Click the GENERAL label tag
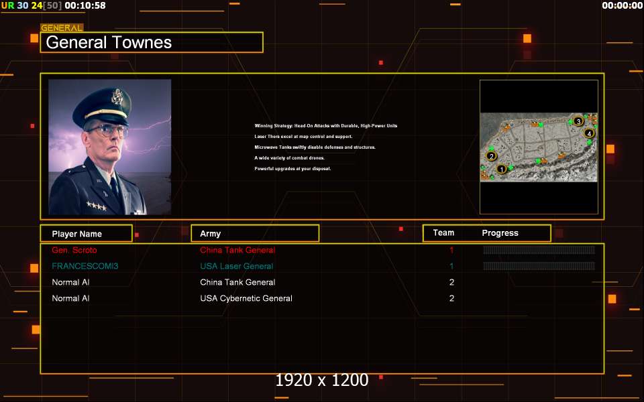The image size is (644, 402). click(62, 27)
